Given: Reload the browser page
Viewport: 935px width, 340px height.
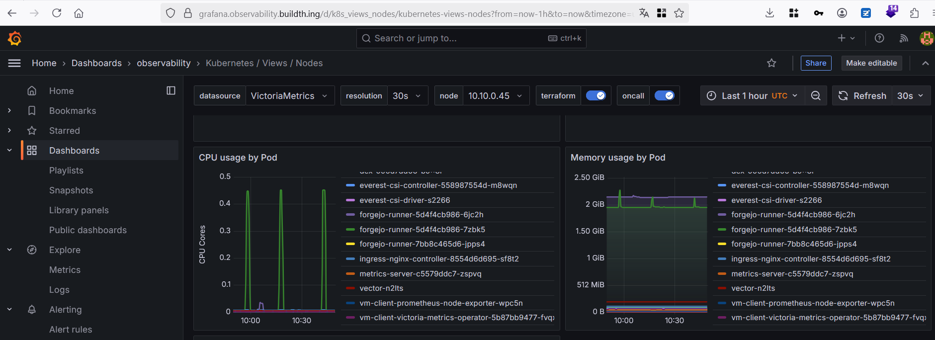Looking at the screenshot, I should [x=57, y=13].
